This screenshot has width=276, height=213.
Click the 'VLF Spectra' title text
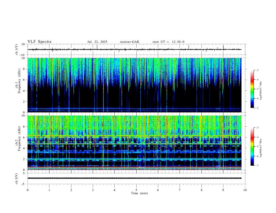(39, 42)
